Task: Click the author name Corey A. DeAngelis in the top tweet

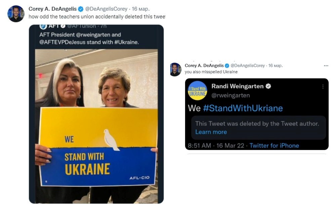Action: (53, 9)
